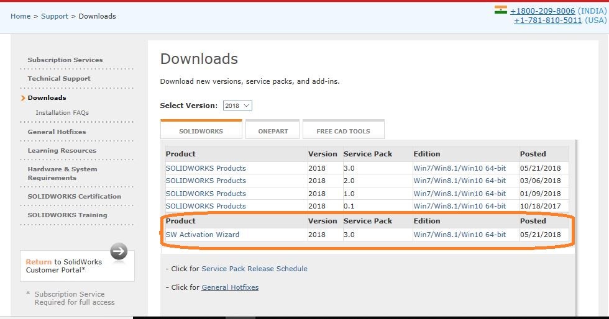609x319 pixels.
Task: Click the posted date 01/09/2018
Action: click(x=540, y=193)
